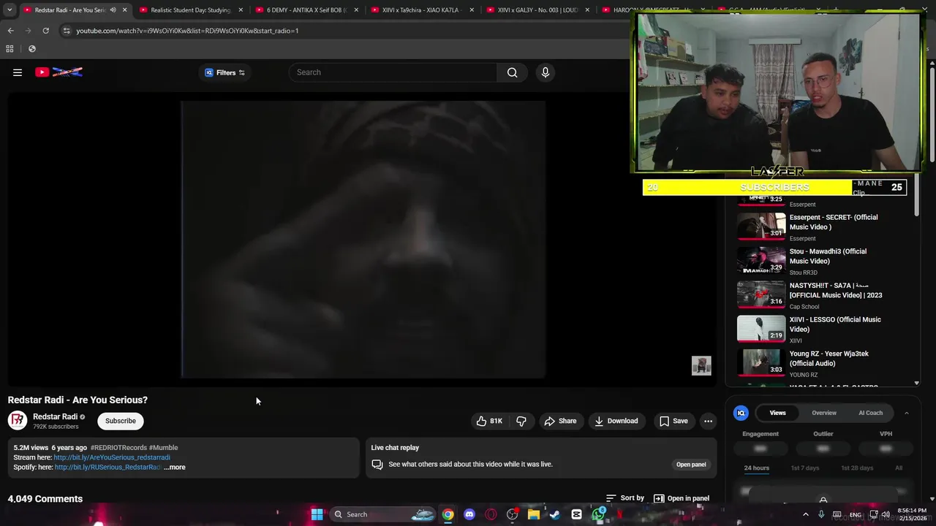Open comments in panel
This screenshot has width=936, height=526.
point(682,498)
